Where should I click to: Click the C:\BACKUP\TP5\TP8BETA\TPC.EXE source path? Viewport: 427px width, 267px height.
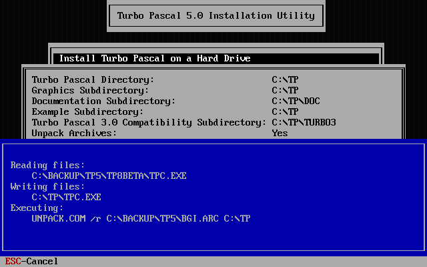tap(109, 176)
